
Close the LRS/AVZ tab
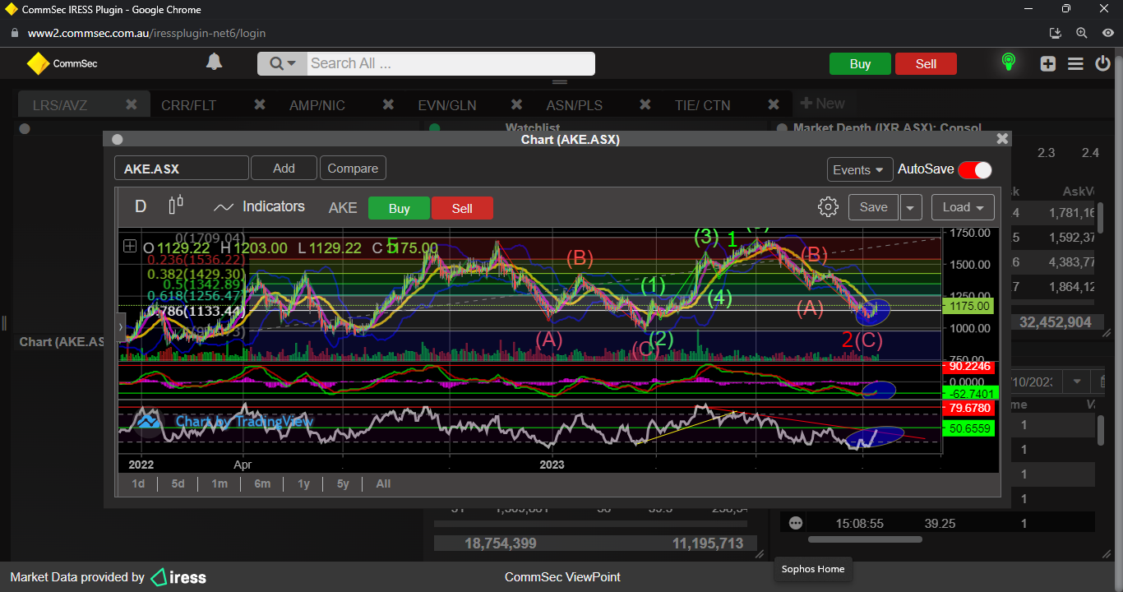pyautogui.click(x=131, y=104)
